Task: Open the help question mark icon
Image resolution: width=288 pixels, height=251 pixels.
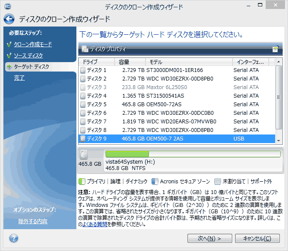Action: pos(14,238)
